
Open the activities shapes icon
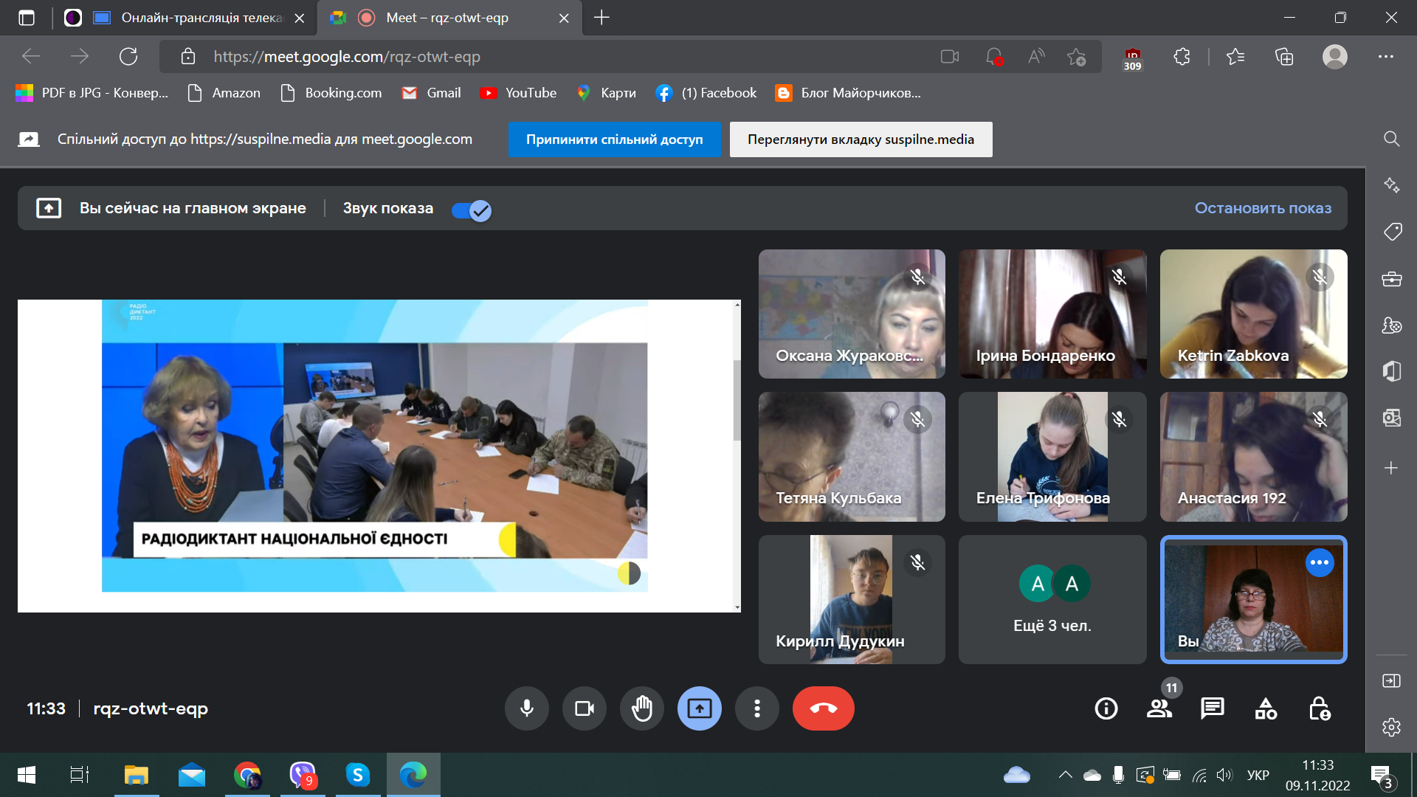tap(1266, 708)
